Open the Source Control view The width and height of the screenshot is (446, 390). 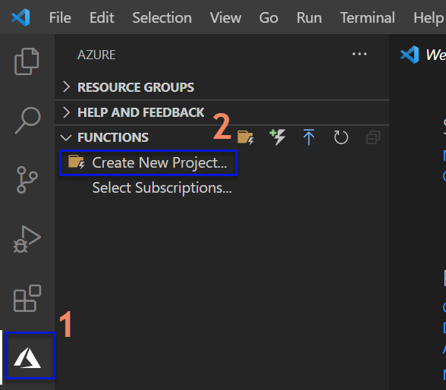[27, 180]
